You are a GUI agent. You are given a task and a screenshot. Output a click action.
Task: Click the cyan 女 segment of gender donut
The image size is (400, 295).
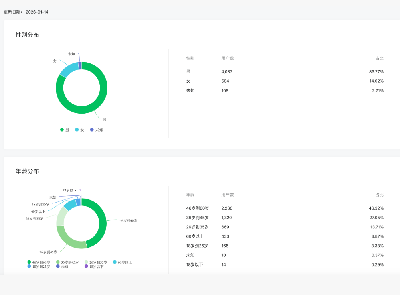pos(69,69)
